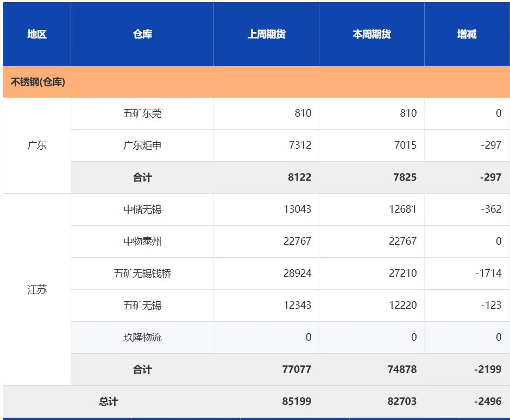Screen dimensions: 510x420
Task: Click 27210 value for 五矿无锡钱桥
Action: tap(402, 273)
